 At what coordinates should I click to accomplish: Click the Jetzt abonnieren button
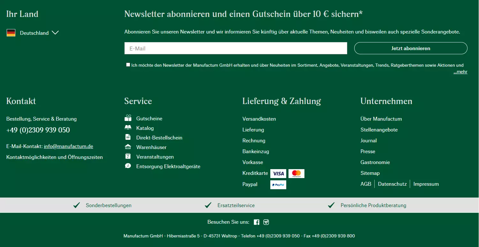[411, 48]
